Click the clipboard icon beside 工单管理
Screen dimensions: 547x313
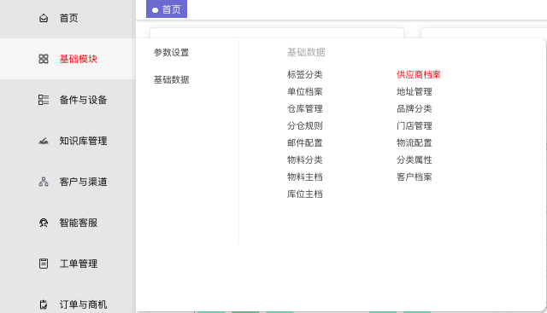click(x=44, y=264)
